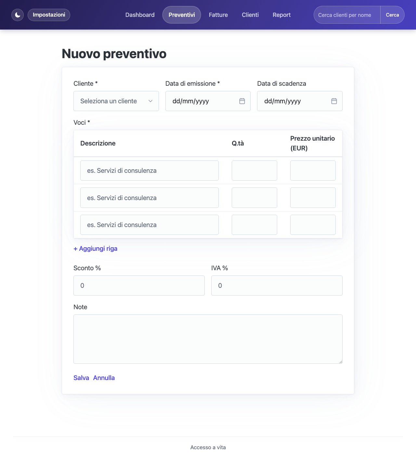Select the second row Prezzo unitario field
The height and width of the screenshot is (458, 416).
(313, 198)
